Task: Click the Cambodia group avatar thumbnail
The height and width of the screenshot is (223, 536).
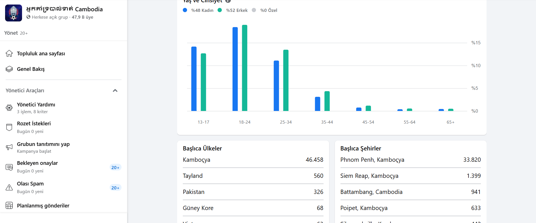Action: [14, 13]
